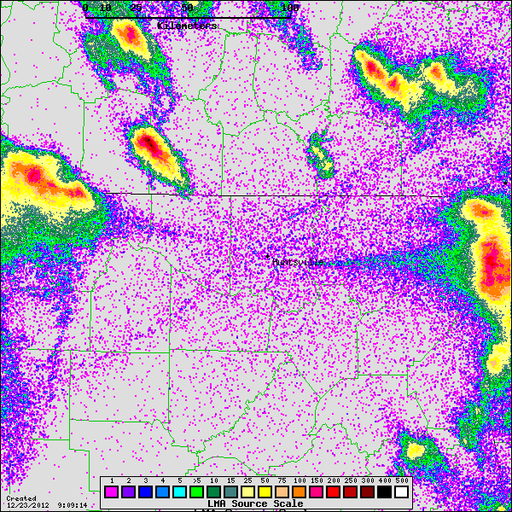The width and height of the screenshot is (512, 512).
Task: Click the bright green swatch labeled >5
Action: [x=198, y=492]
